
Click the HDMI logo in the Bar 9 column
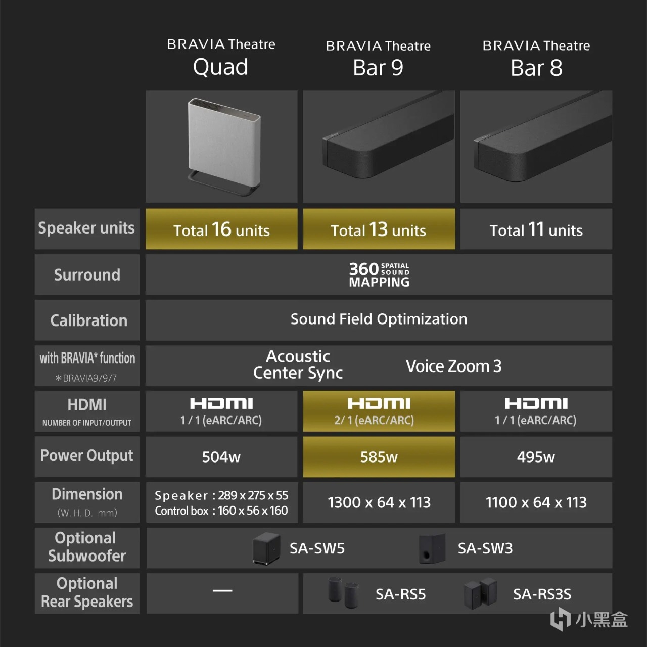[379, 403]
